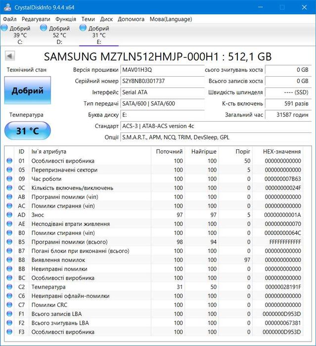This screenshot has height=346, width=316.
Task: Click the Найгірше column header
Action: pyautogui.click(x=202, y=152)
